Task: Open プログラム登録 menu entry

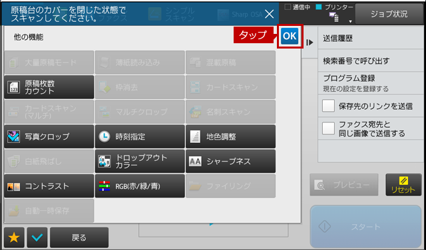Action: coord(371,83)
